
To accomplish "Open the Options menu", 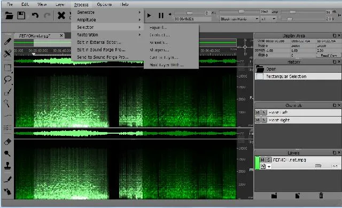I will click(104, 4).
